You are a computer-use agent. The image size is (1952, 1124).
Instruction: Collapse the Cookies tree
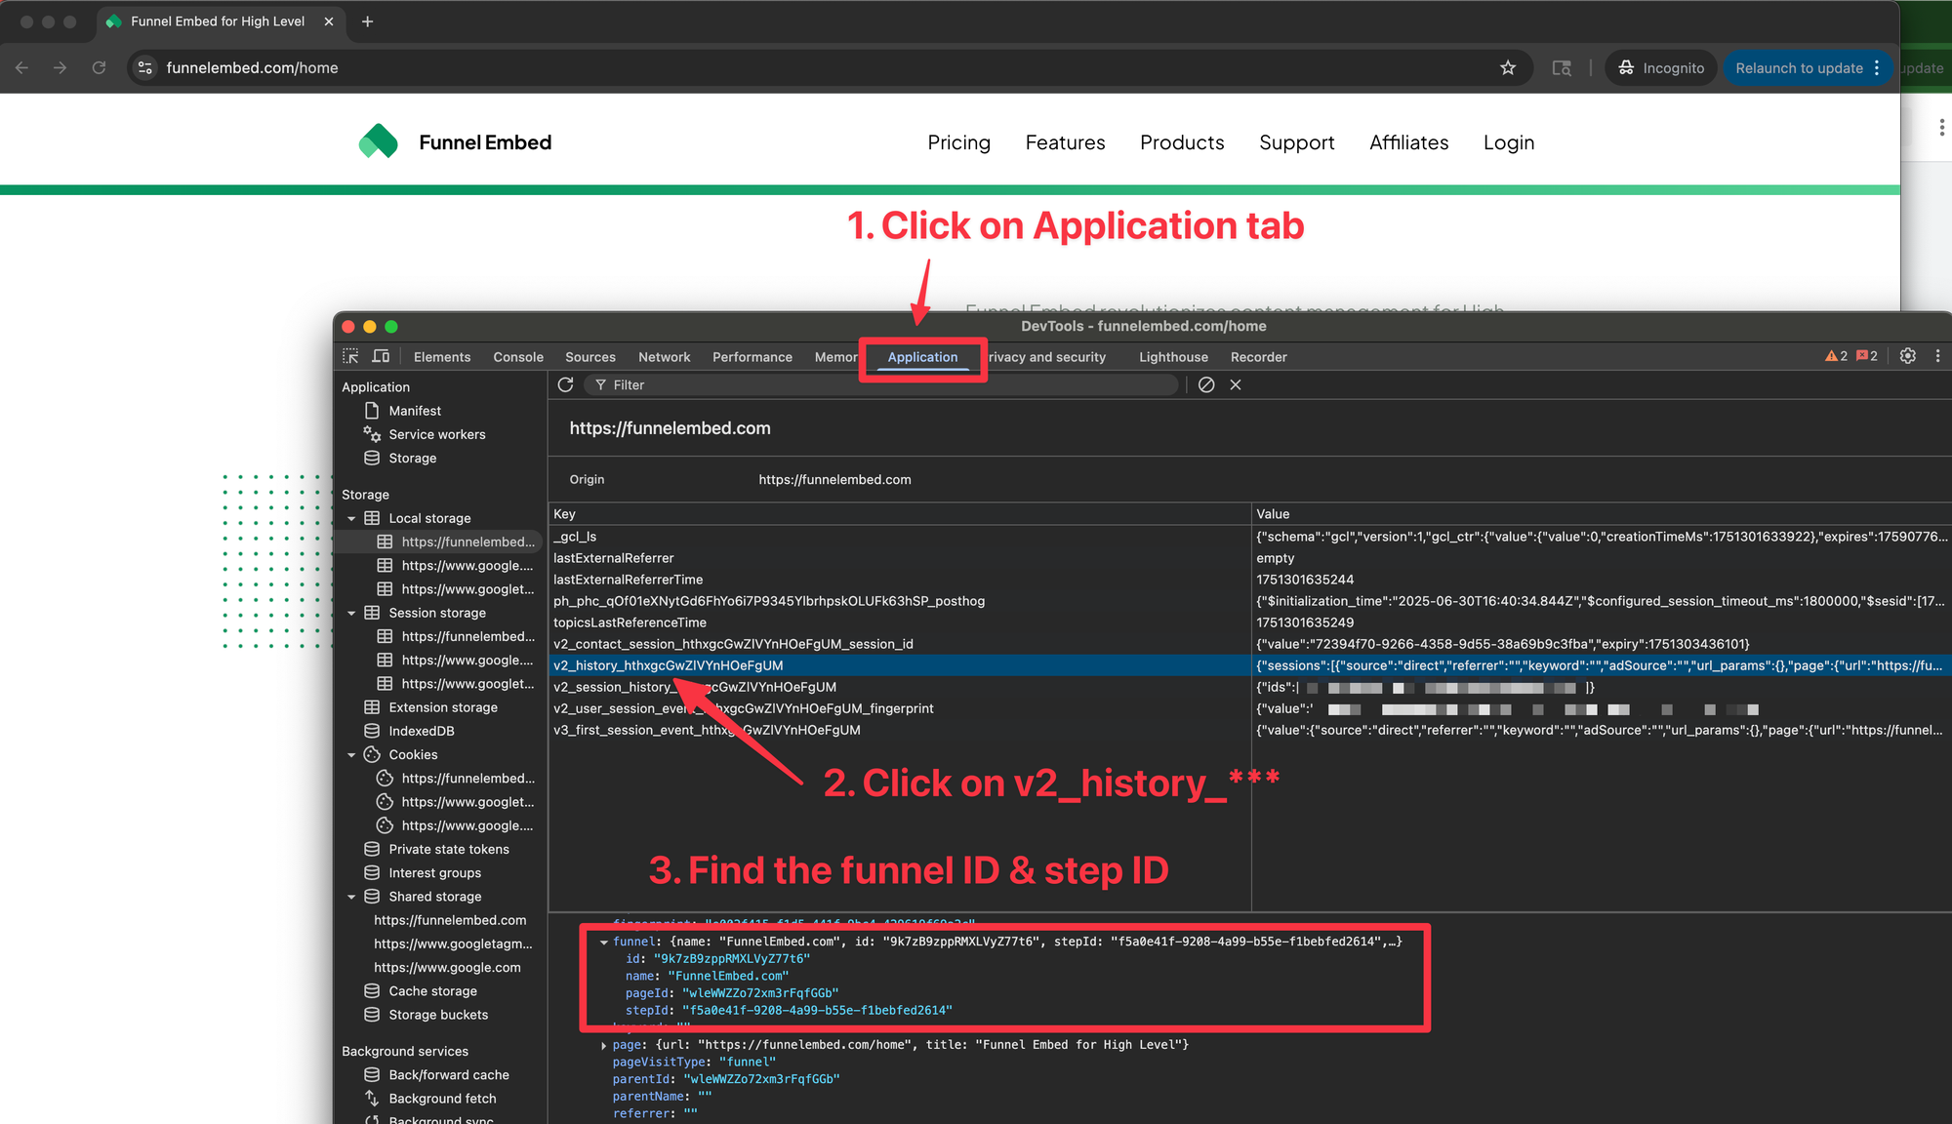click(351, 754)
